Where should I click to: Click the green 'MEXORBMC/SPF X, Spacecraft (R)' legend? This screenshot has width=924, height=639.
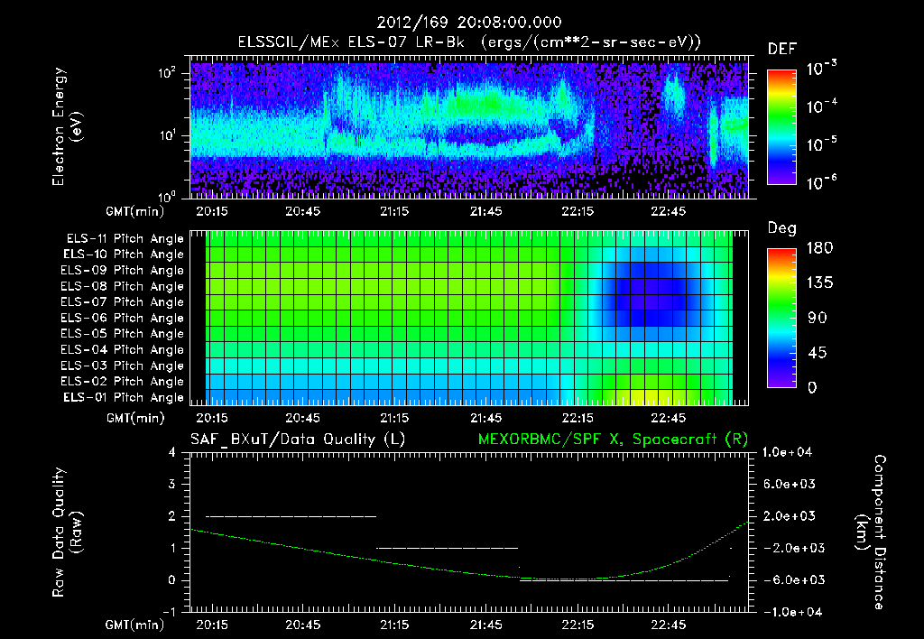(613, 440)
